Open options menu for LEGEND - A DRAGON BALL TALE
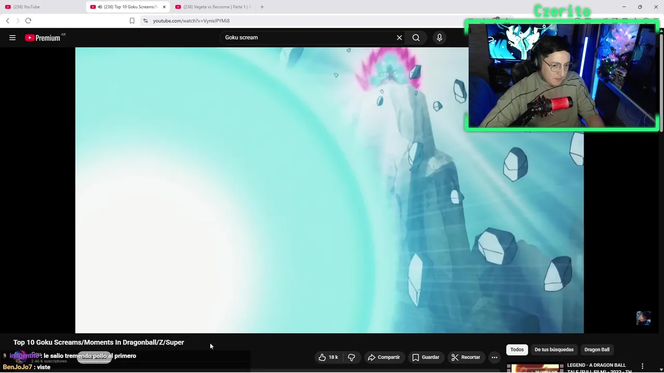This screenshot has width=664, height=373. click(642, 366)
